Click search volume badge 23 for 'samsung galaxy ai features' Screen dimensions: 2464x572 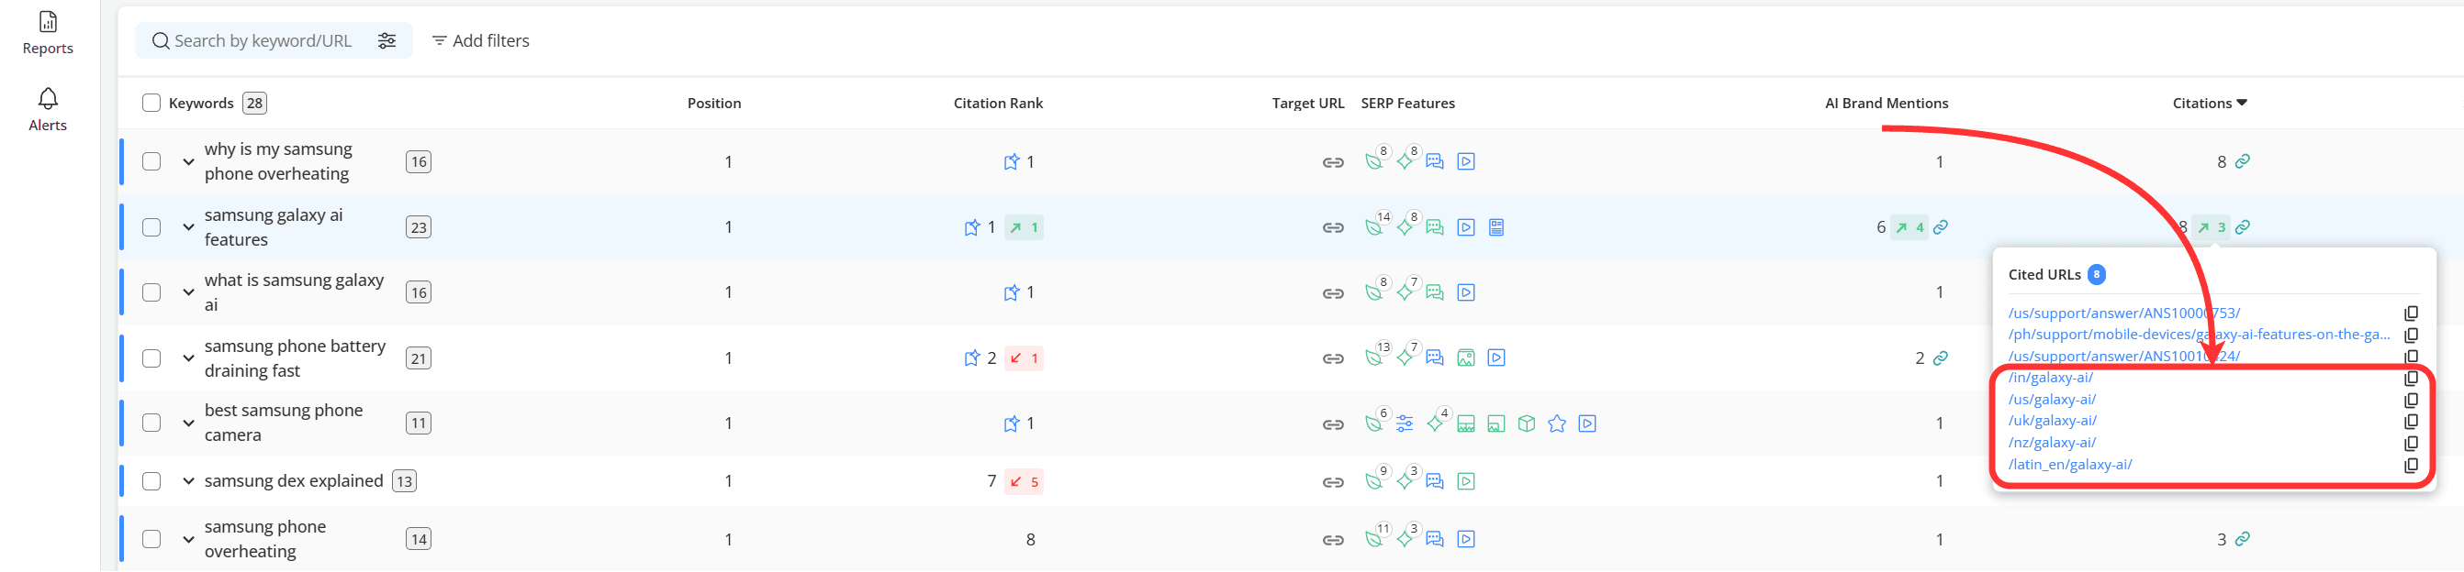click(x=418, y=227)
